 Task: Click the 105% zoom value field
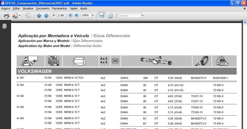click(86, 15)
